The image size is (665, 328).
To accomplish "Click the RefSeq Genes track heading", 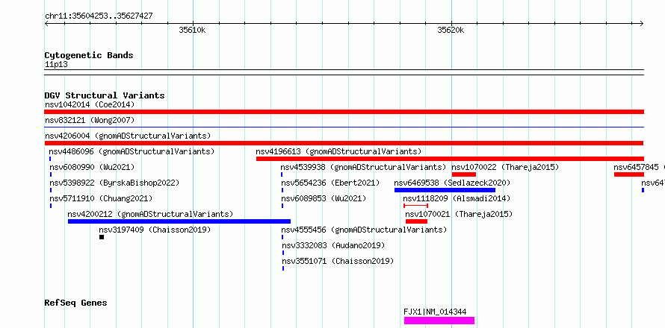I will click(76, 303).
